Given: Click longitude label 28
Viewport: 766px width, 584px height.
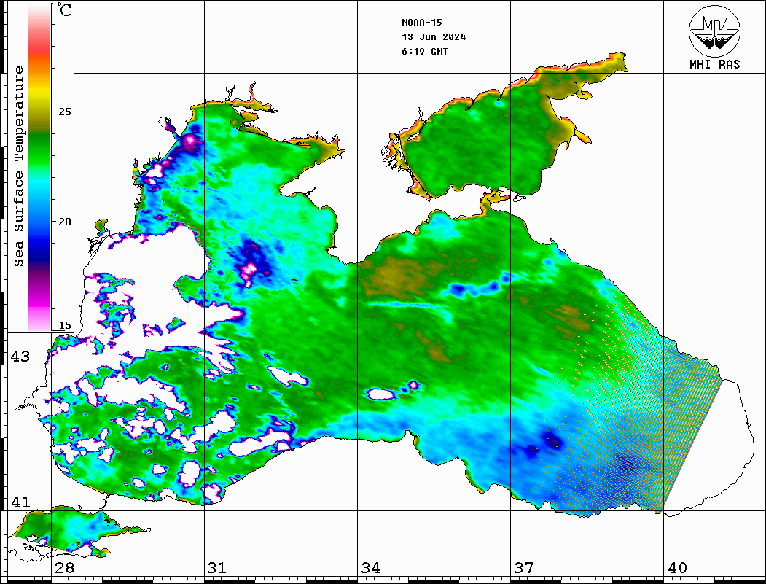Looking at the screenshot, I should point(64,568).
